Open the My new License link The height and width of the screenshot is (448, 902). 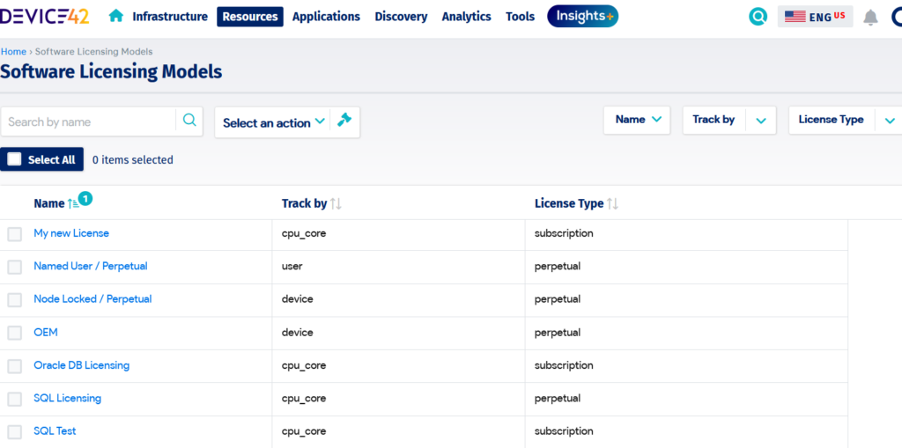click(71, 233)
